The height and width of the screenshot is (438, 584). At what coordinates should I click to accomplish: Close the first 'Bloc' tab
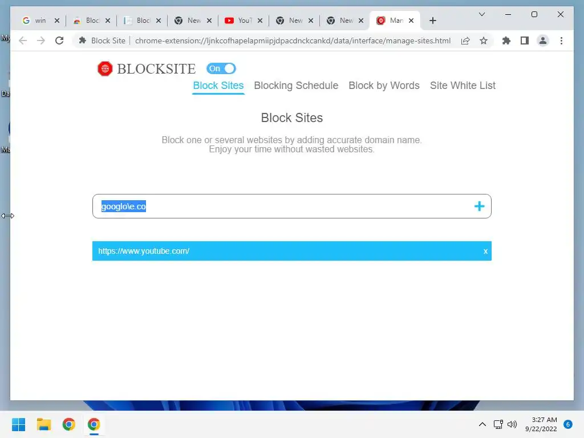pyautogui.click(x=108, y=21)
